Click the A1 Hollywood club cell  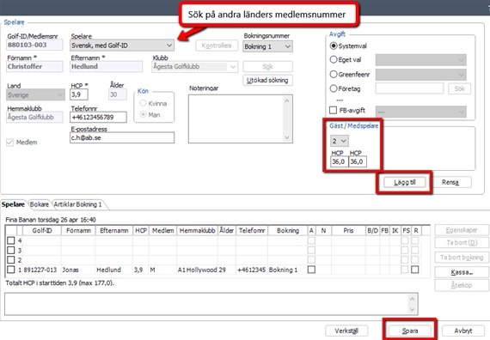click(x=197, y=270)
